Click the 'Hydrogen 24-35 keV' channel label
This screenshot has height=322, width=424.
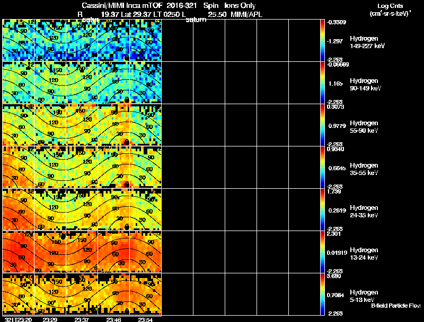[364, 211]
